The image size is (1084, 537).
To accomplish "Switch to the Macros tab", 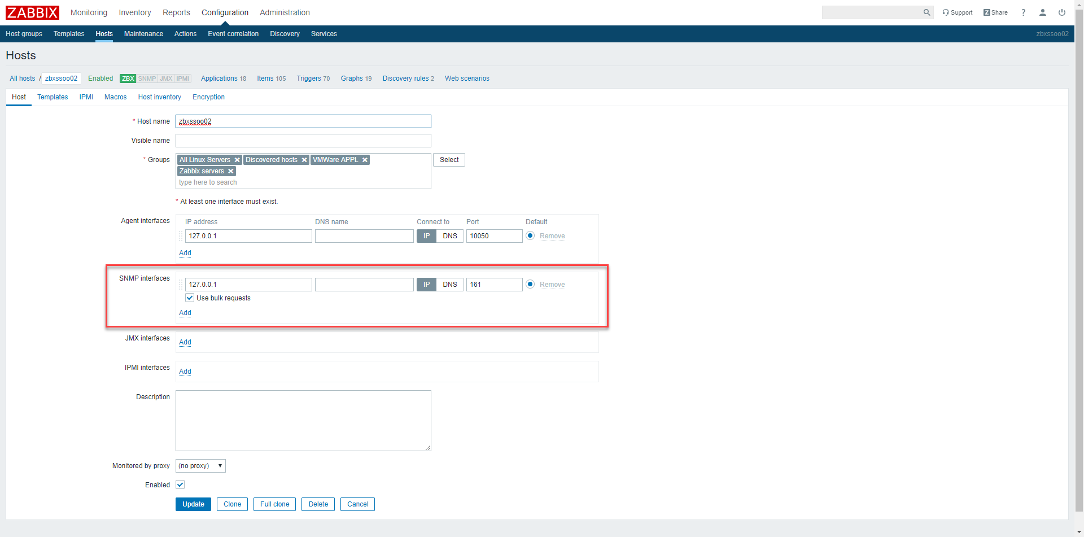I will coord(115,97).
